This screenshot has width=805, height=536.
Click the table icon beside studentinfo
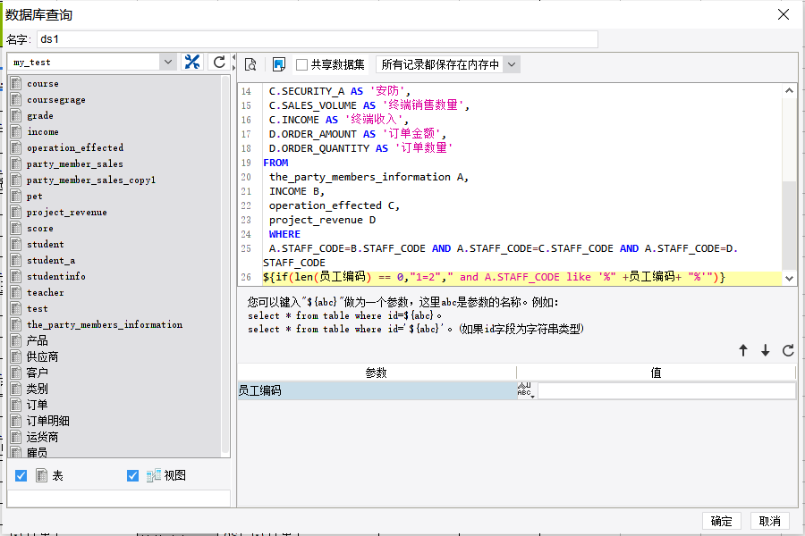tap(16, 276)
